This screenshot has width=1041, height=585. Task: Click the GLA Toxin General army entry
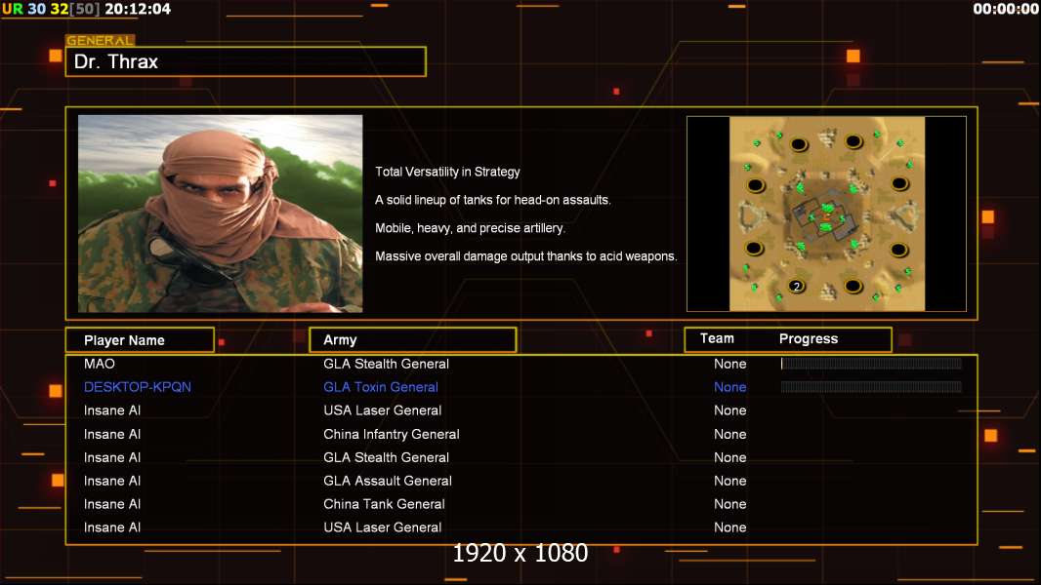(x=381, y=387)
